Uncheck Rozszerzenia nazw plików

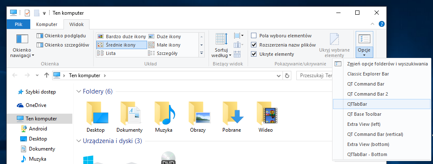click(x=254, y=45)
